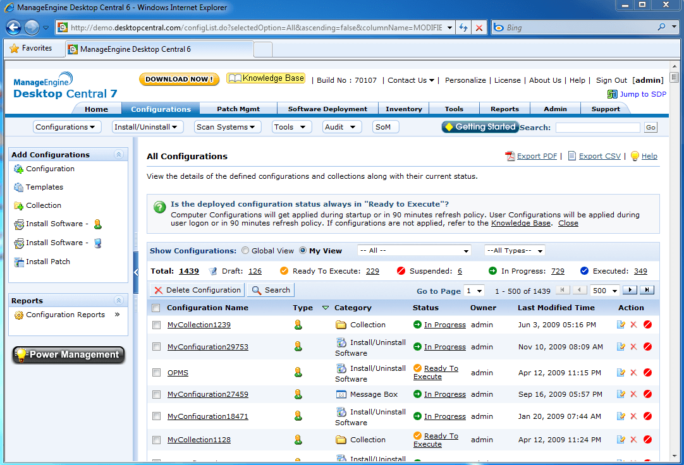Click the Jump to SDP icon
The height and width of the screenshot is (465, 684).
click(614, 94)
